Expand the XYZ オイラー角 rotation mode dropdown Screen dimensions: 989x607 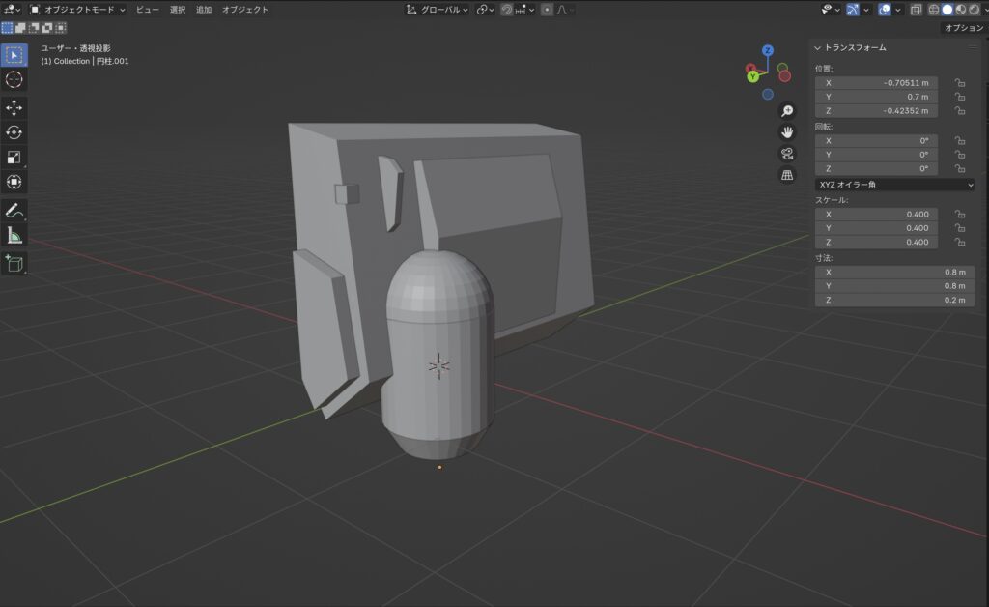(894, 185)
